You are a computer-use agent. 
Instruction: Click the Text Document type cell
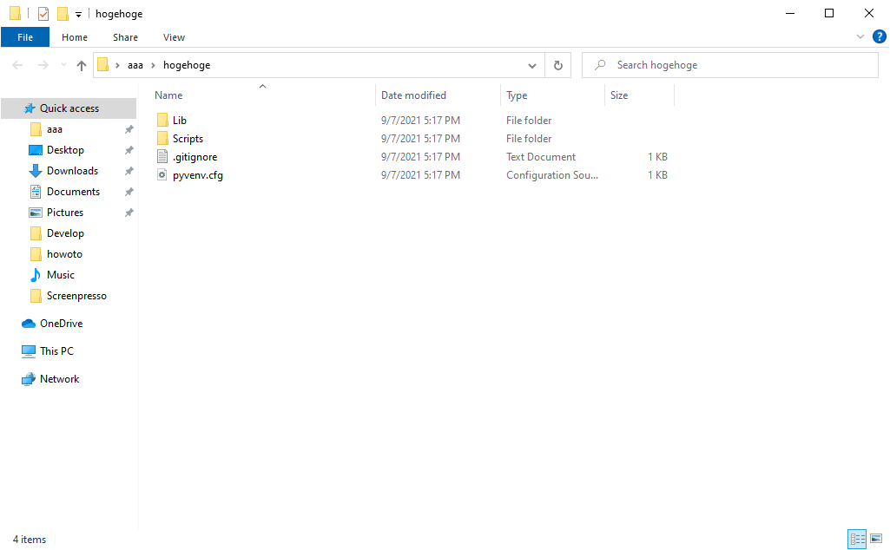tap(540, 157)
